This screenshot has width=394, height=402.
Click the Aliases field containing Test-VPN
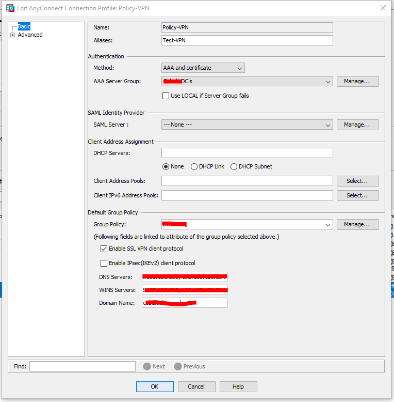pos(247,40)
